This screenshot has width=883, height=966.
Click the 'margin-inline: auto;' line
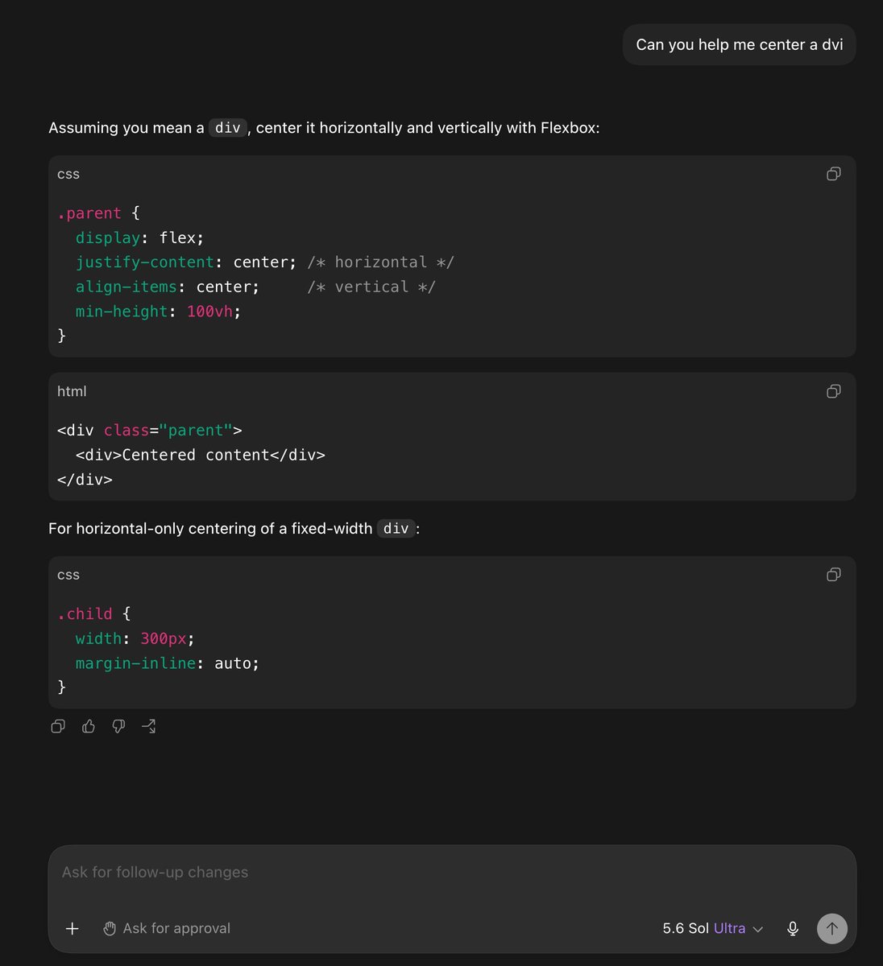pyautogui.click(x=168, y=663)
